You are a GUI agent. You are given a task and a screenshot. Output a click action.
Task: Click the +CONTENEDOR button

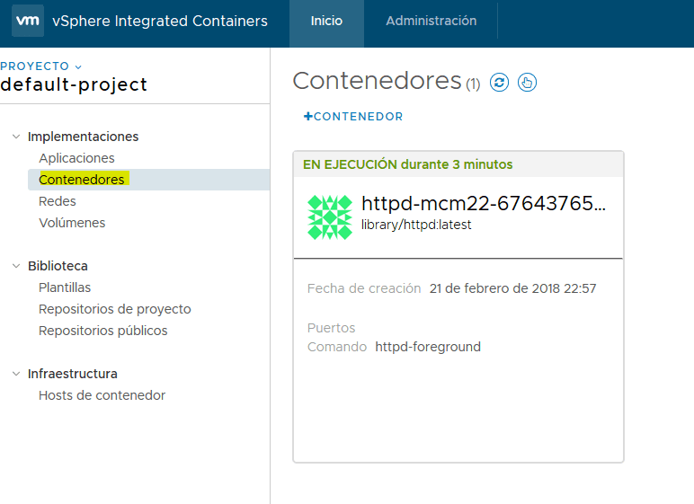click(x=353, y=117)
